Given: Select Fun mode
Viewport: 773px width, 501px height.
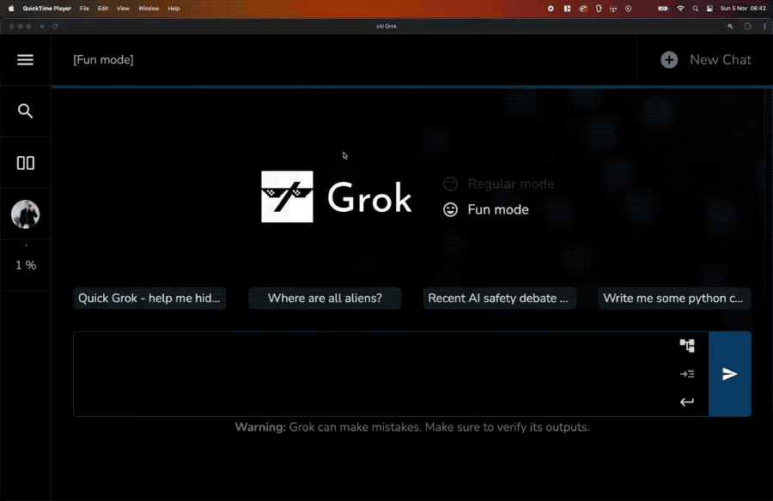Looking at the screenshot, I should pos(498,209).
